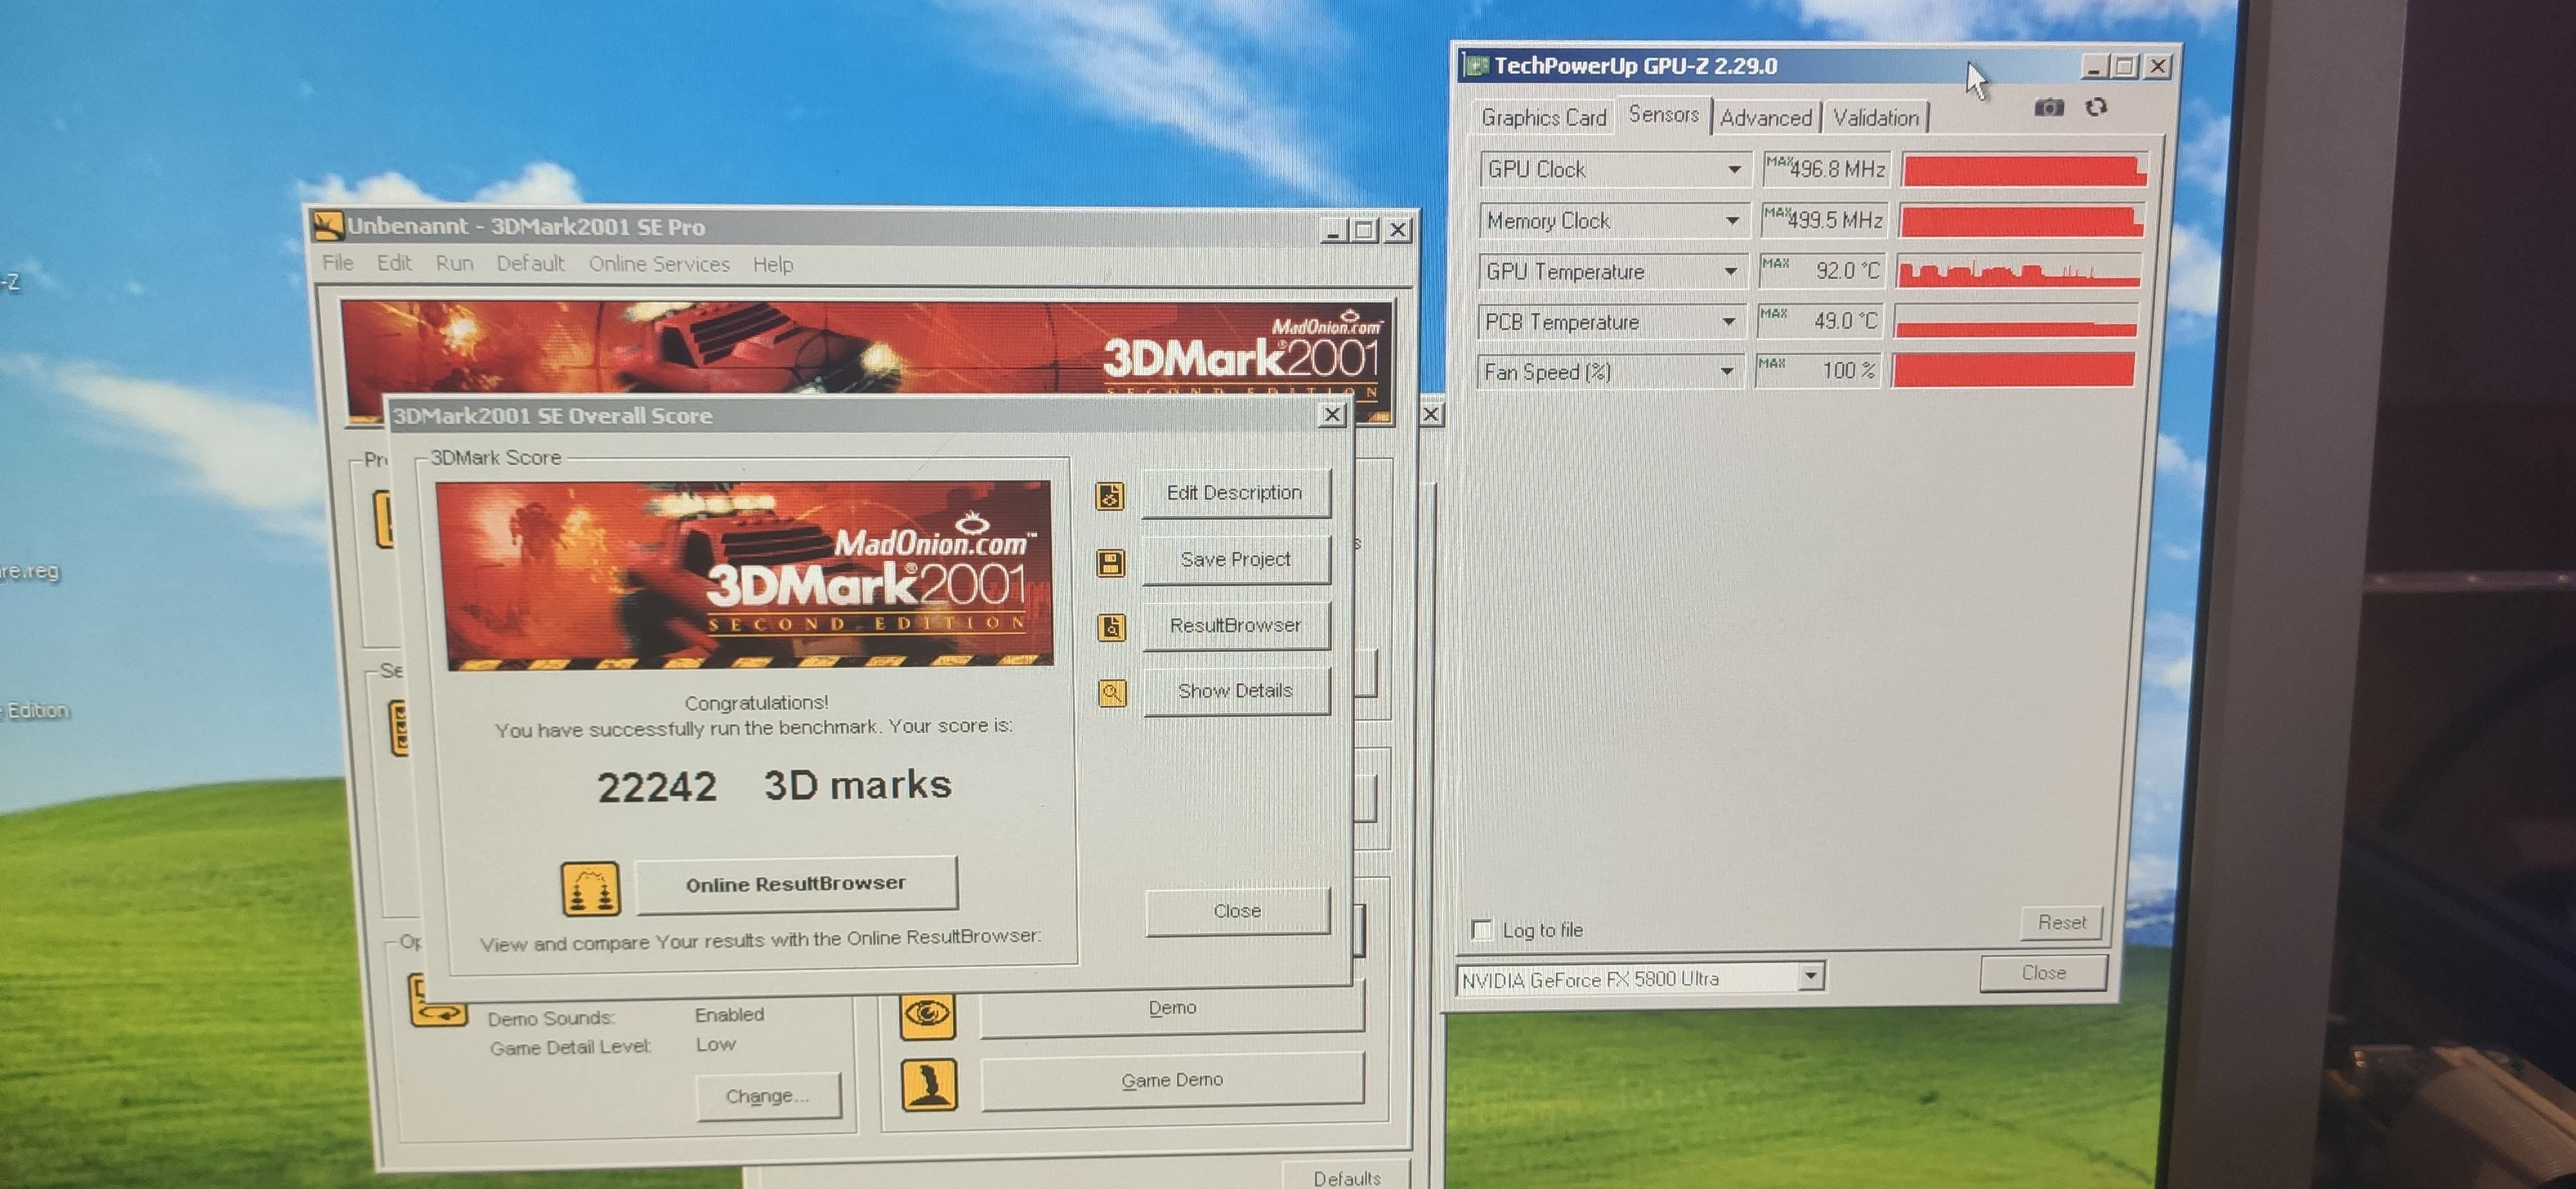
Task: Open the Run menu in 3DMark2001
Action: click(454, 263)
